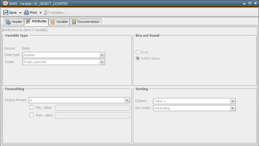Open the Print options dropdown arrow
Image resolution: width=259 pixels, height=146 pixels.
pyautogui.click(x=41, y=13)
